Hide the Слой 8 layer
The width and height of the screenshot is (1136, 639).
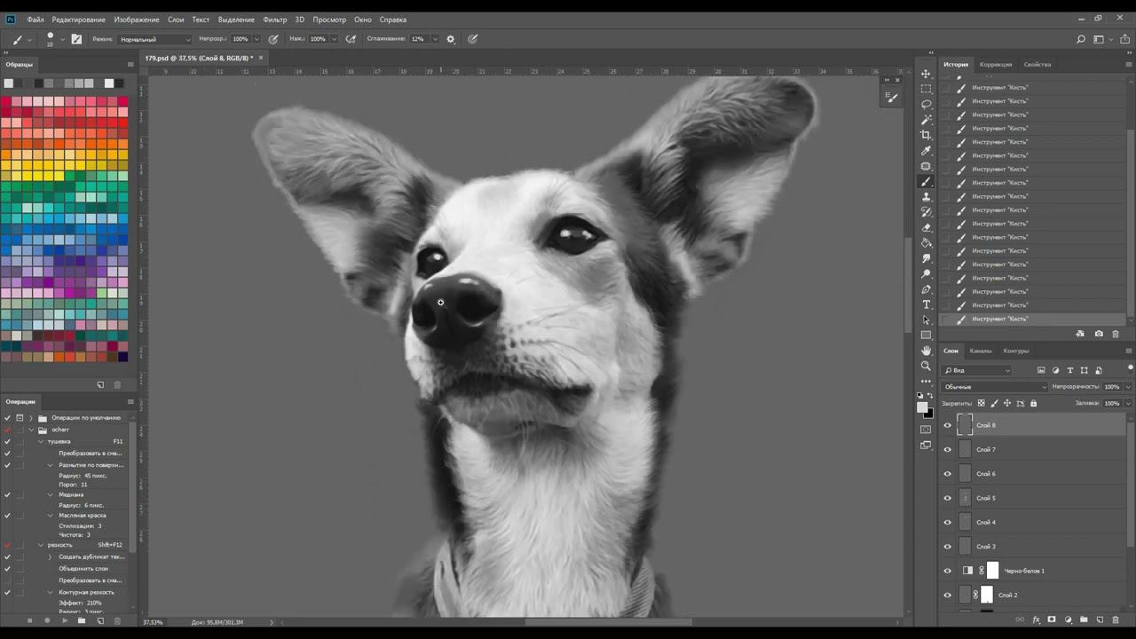(x=947, y=425)
